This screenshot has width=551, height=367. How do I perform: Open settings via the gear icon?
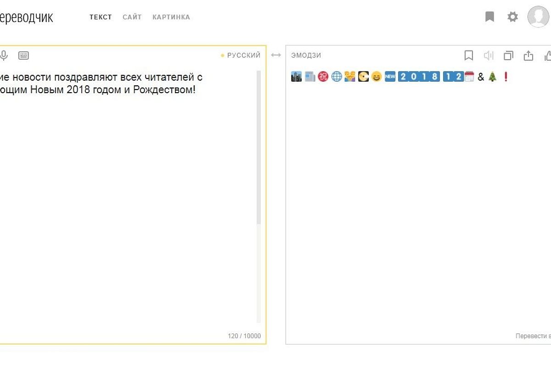[x=512, y=17]
